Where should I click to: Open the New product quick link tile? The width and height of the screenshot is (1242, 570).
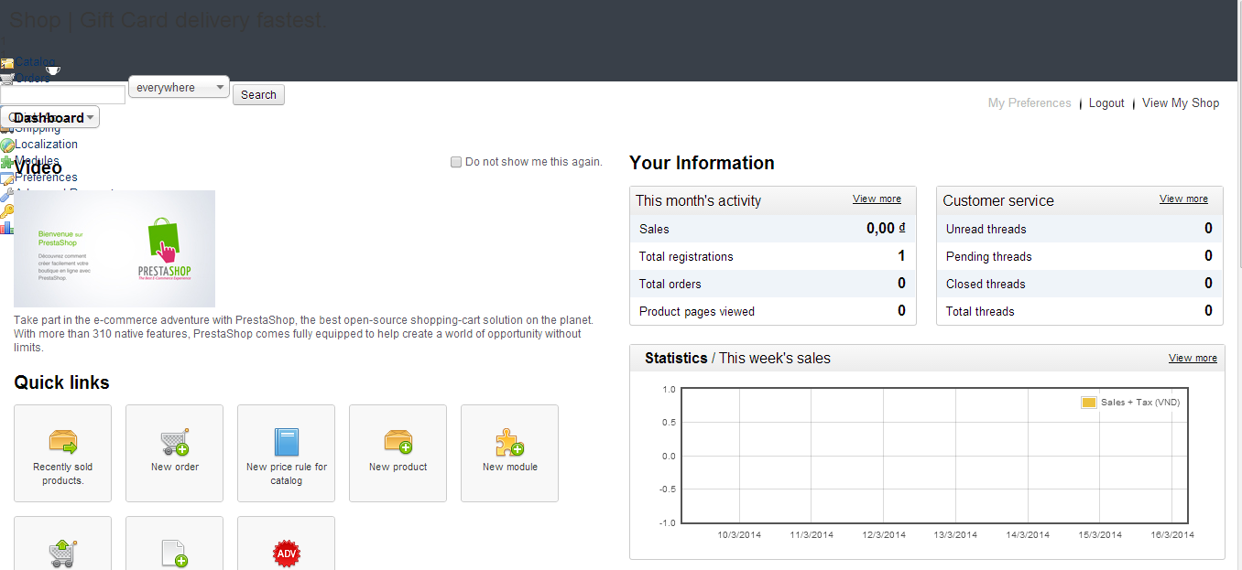[x=398, y=453]
